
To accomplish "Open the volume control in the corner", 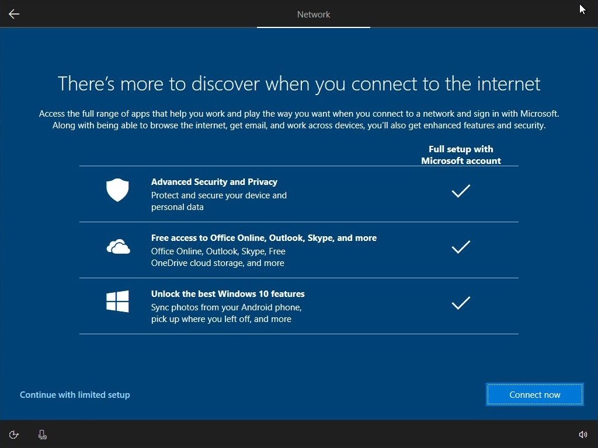I will tap(582, 435).
